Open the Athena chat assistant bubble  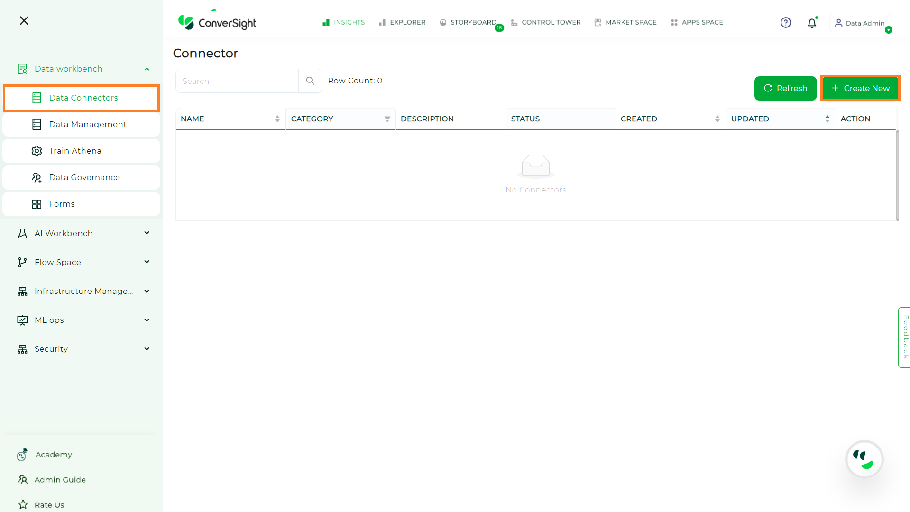coord(864,459)
